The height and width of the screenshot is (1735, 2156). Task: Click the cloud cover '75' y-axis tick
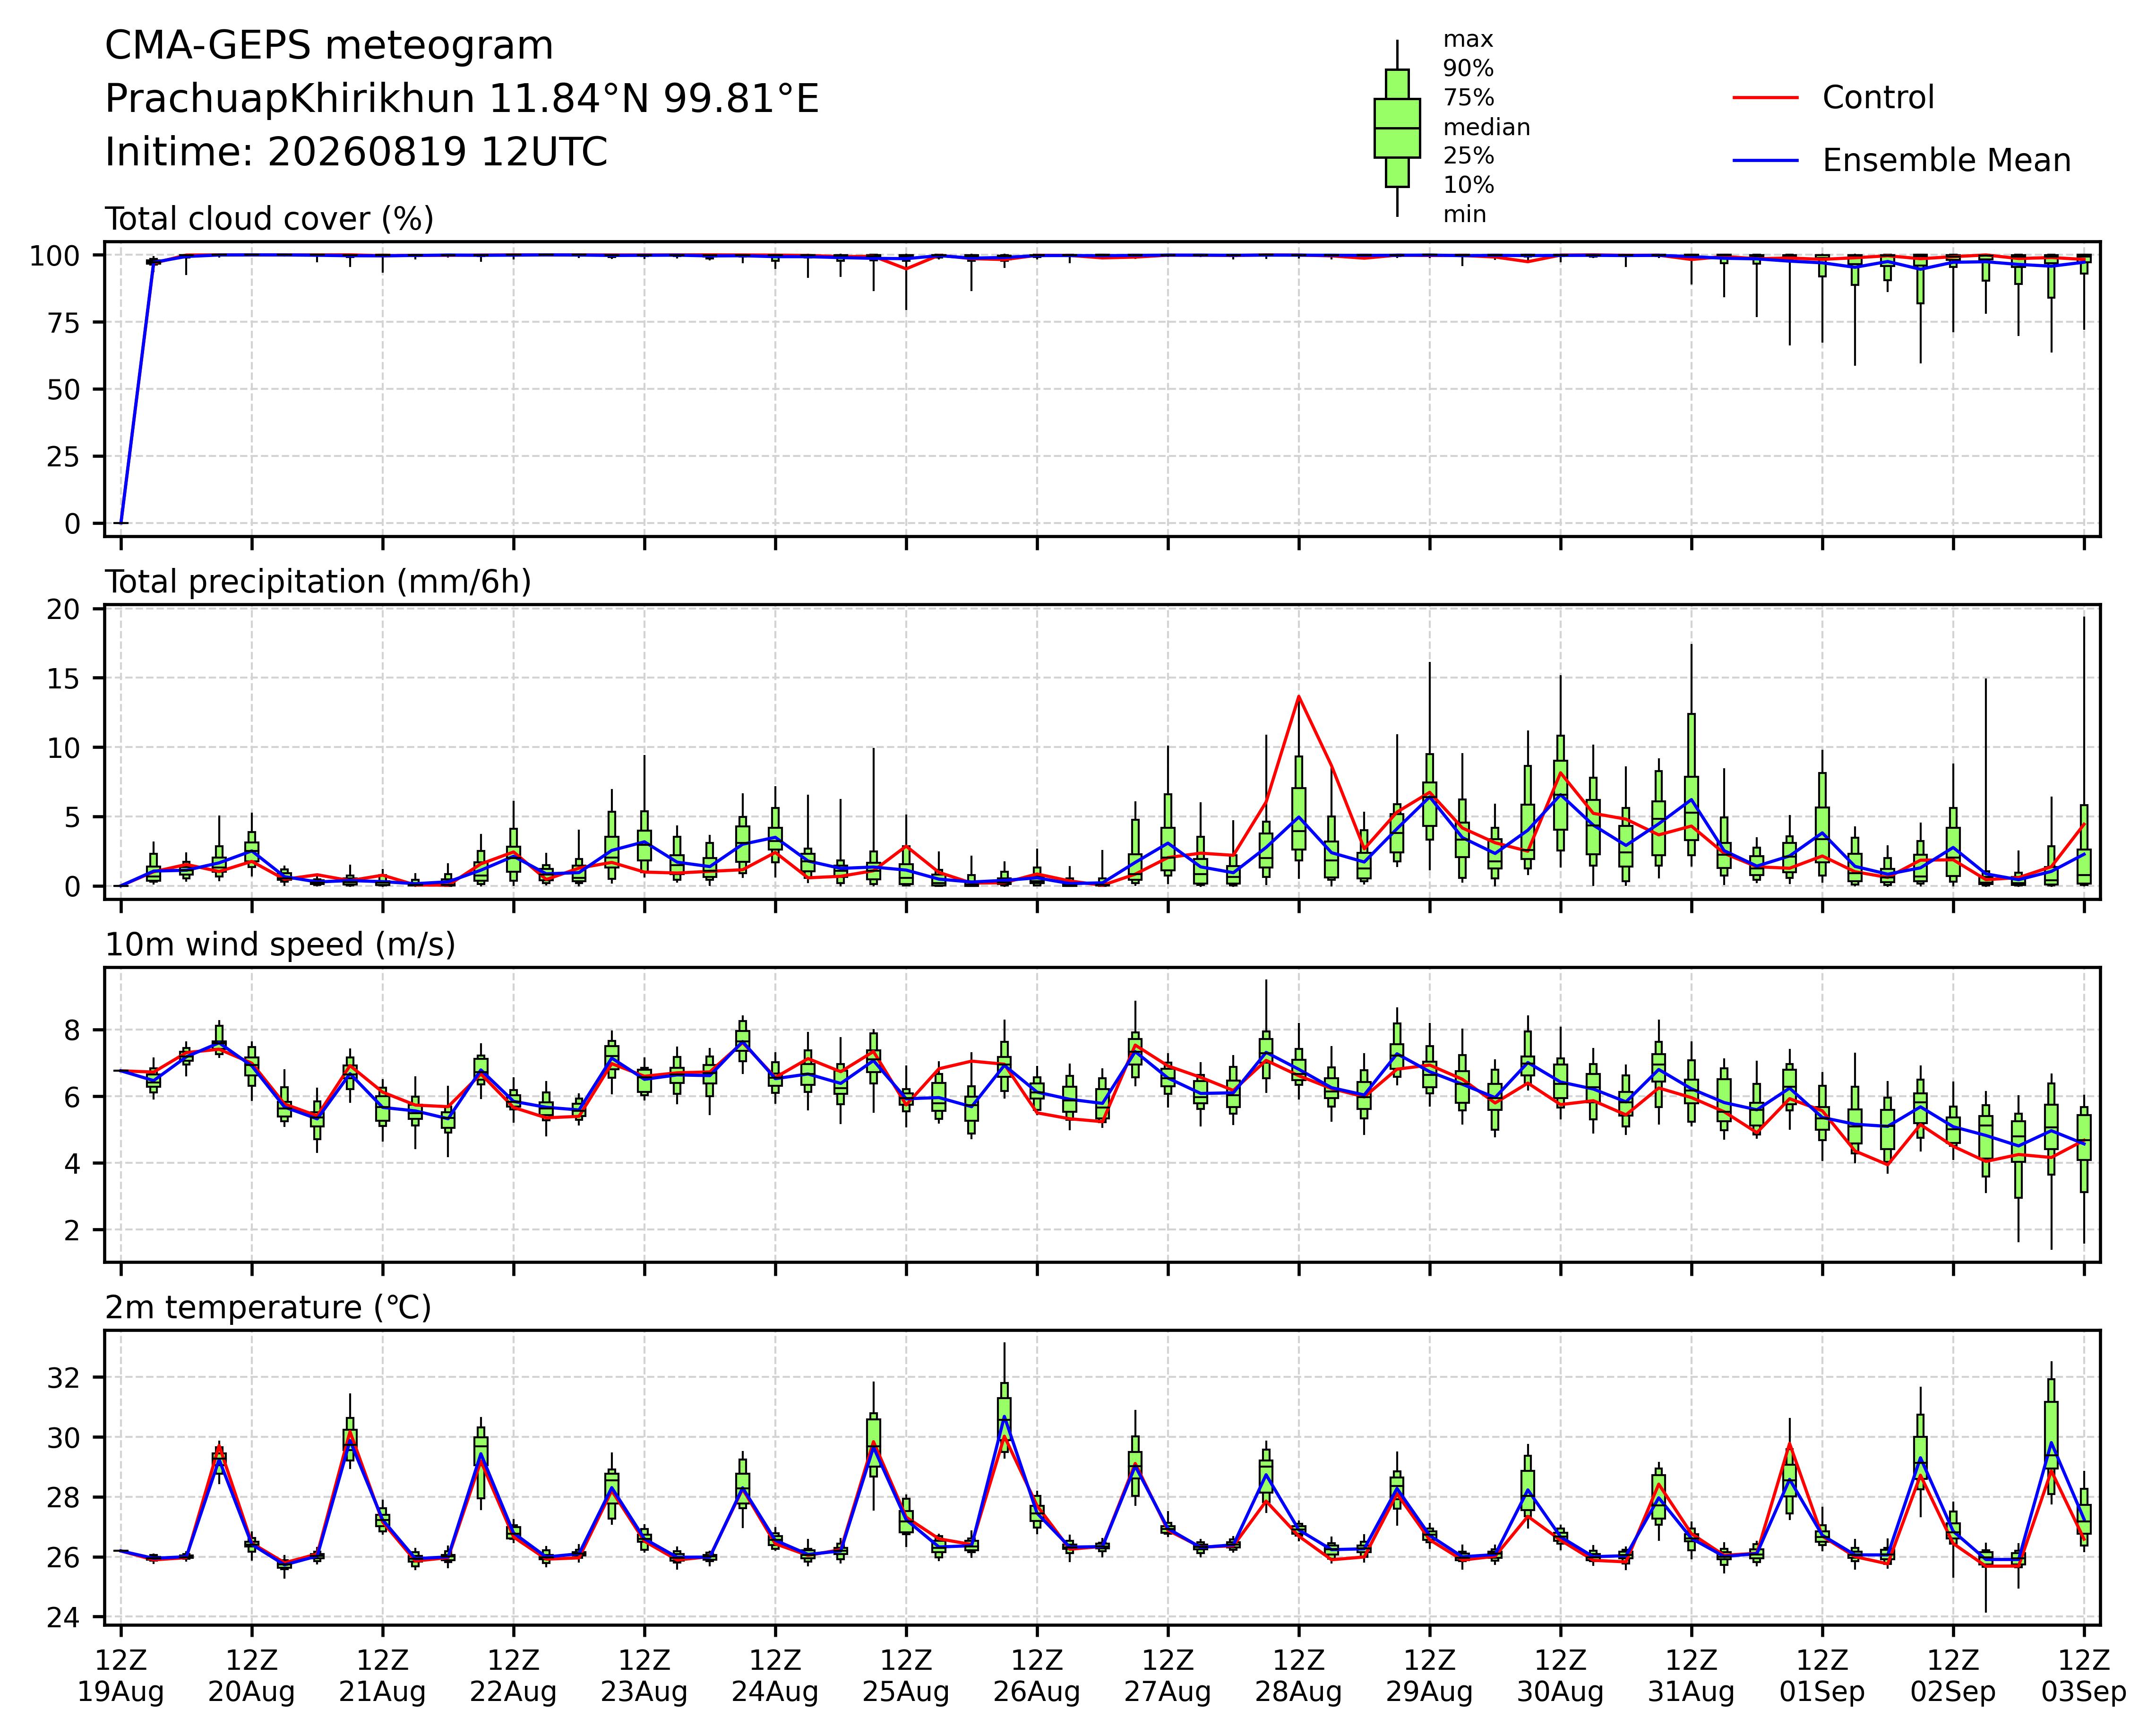pos(64,323)
